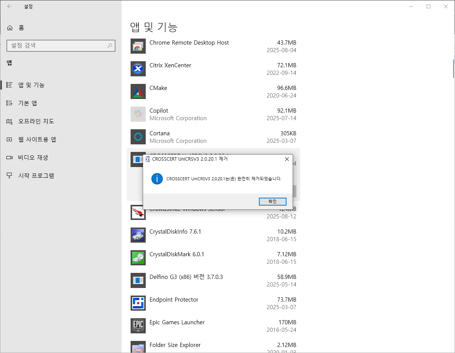
Task: Click the Delfino G3 (x86) app icon
Action: (x=138, y=280)
